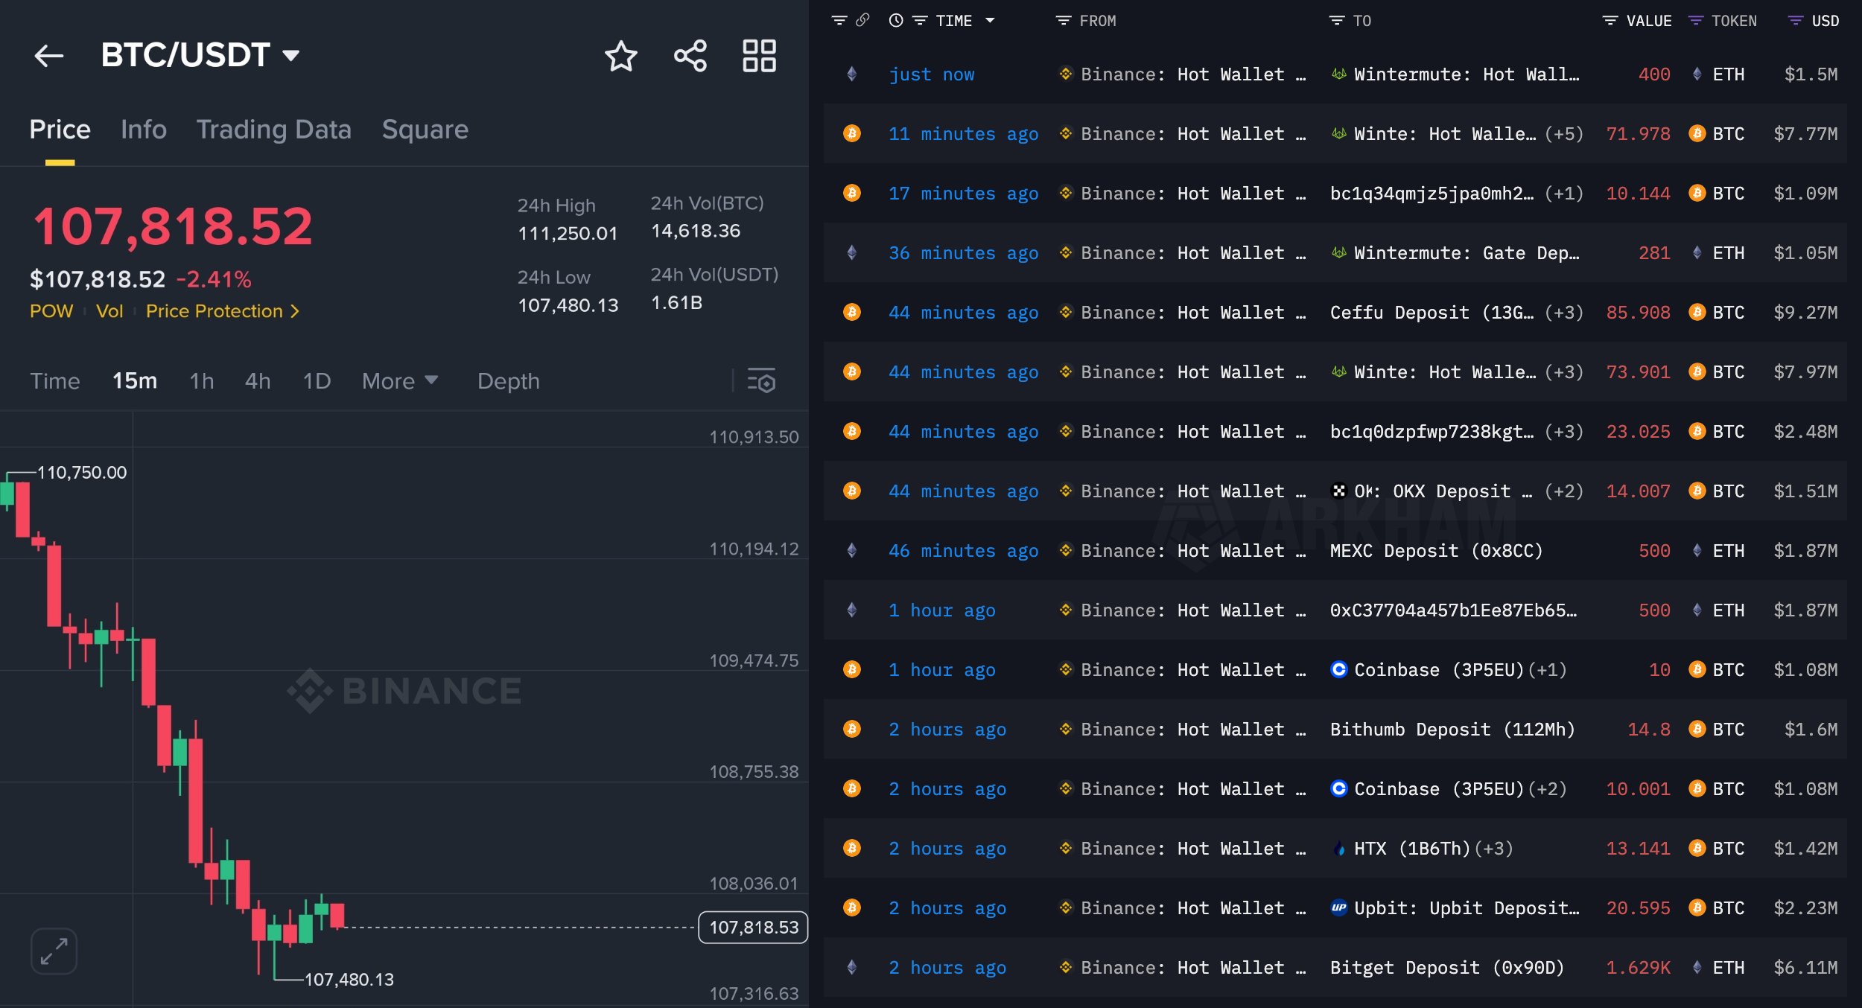This screenshot has width=1862, height=1008.
Task: Switch to the Trading Data tab
Action: pyautogui.click(x=274, y=129)
